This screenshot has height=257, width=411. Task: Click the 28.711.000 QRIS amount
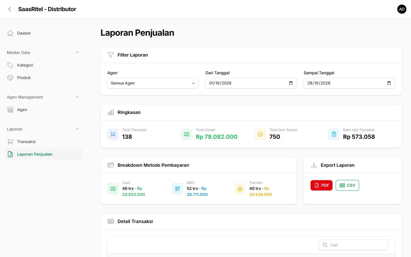click(197, 194)
